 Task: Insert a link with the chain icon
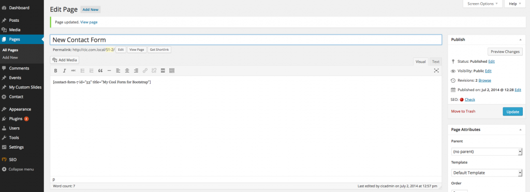coord(145,71)
